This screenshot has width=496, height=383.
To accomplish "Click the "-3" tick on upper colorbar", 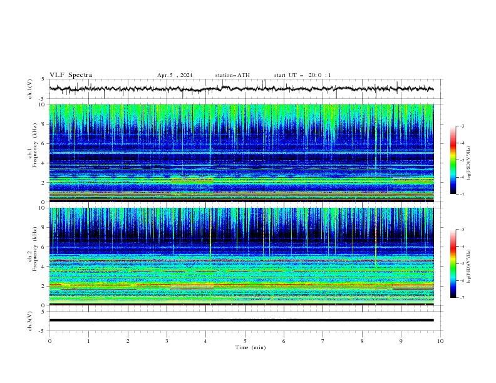I will point(462,126).
